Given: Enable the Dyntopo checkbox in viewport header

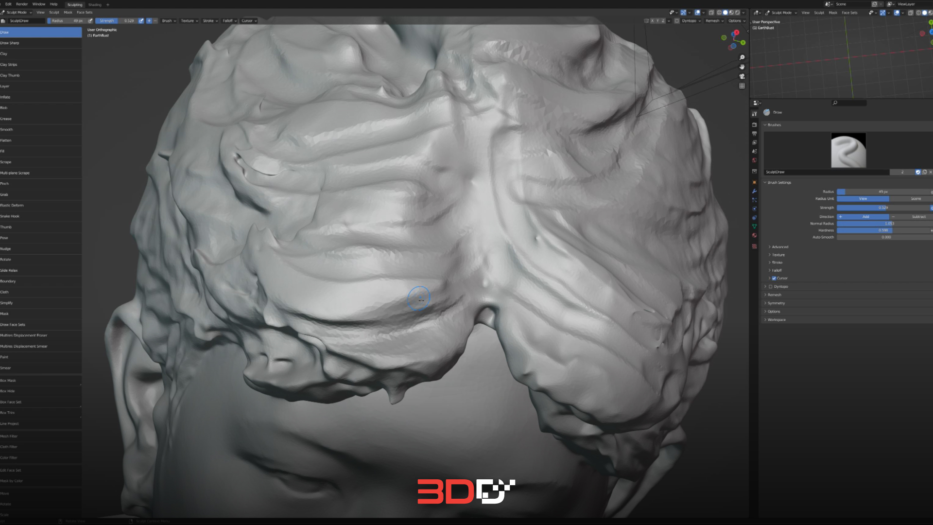Looking at the screenshot, I should pos(676,21).
